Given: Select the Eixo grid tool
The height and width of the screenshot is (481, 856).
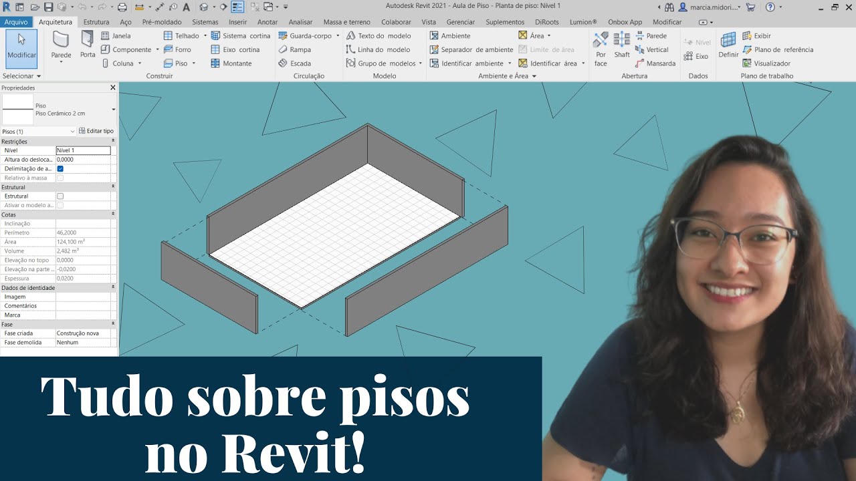Looking at the screenshot, I should point(696,56).
